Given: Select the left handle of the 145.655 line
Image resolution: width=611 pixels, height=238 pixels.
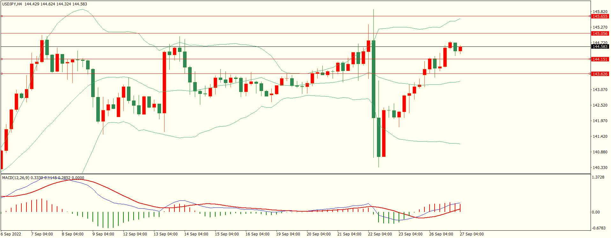Looking at the screenshot, I should point(2,16).
